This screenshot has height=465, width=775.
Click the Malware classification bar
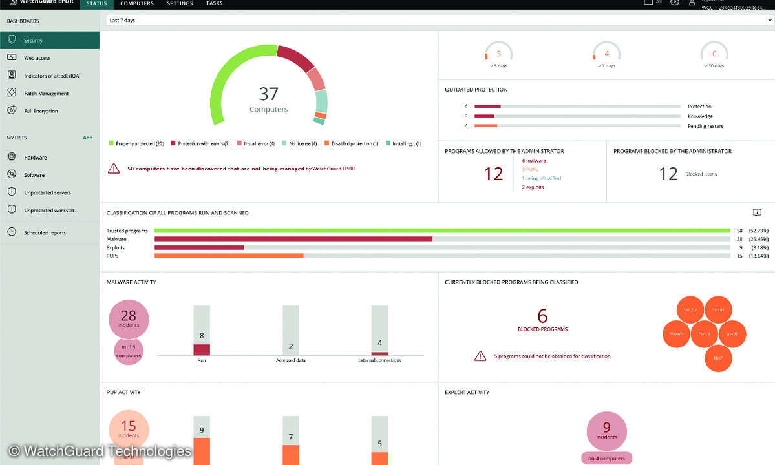tap(293, 239)
